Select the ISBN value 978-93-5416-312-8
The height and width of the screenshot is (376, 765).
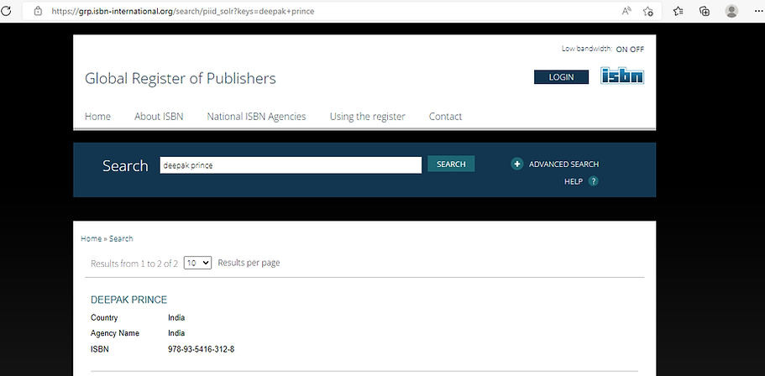click(201, 349)
